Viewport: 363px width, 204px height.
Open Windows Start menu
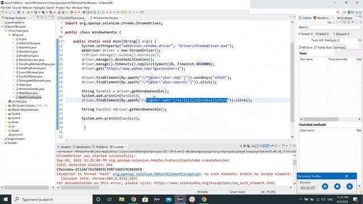(6, 199)
